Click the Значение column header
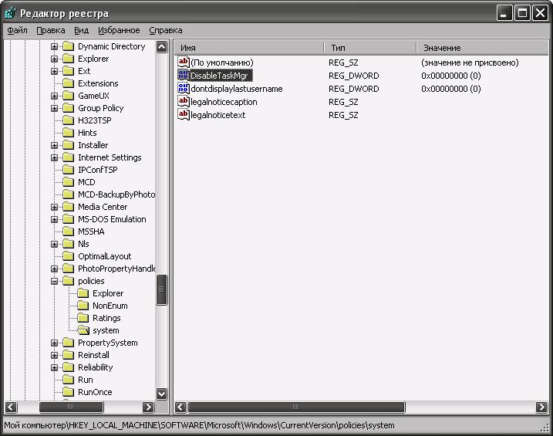 pyautogui.click(x=483, y=48)
